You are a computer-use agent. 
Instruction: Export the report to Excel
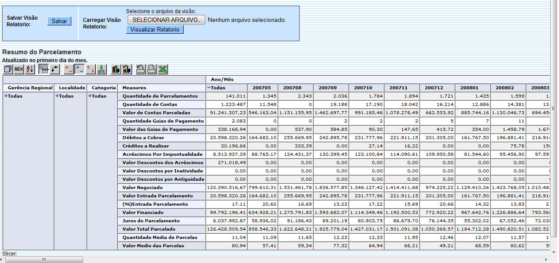coord(162,69)
